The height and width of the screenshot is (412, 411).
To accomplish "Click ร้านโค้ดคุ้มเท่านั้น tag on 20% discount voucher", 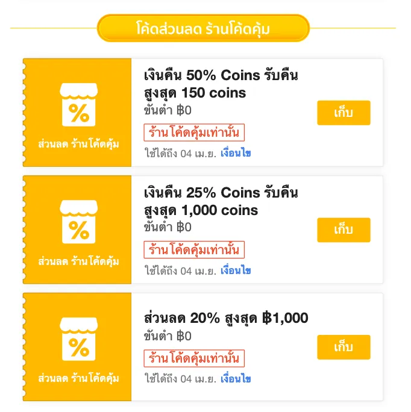I will [x=194, y=358].
